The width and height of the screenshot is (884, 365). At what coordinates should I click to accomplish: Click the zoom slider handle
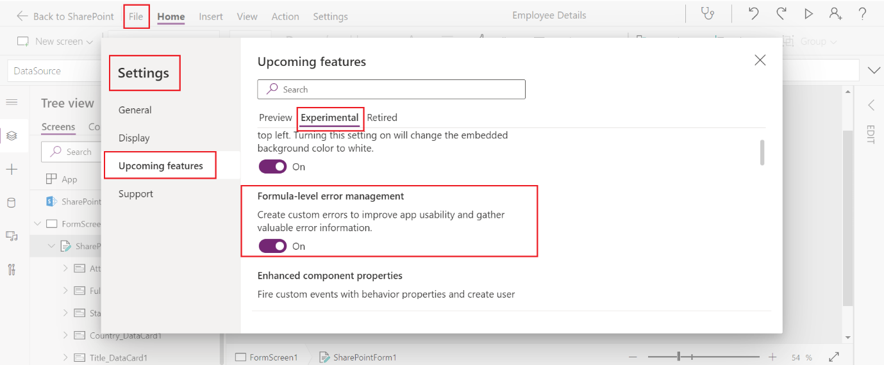click(x=679, y=357)
